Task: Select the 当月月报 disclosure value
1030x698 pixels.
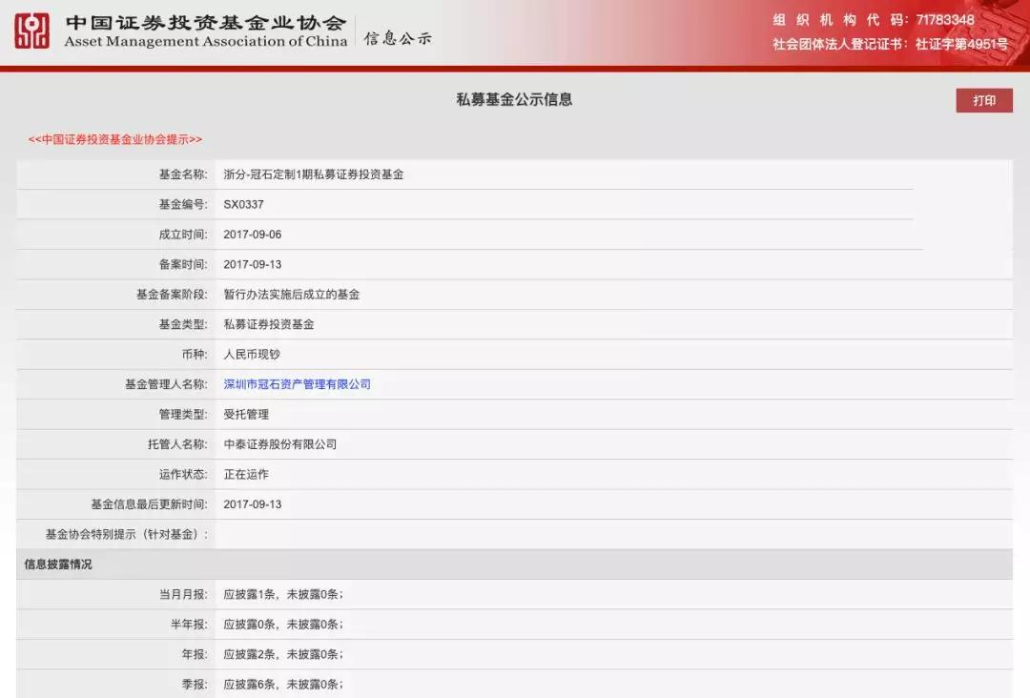Action: pos(282,594)
